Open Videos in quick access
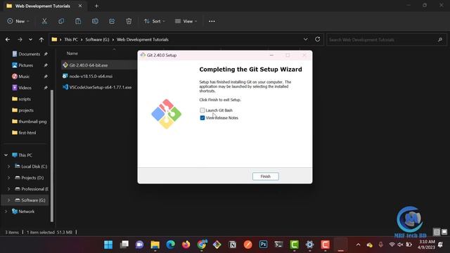 click(25, 88)
